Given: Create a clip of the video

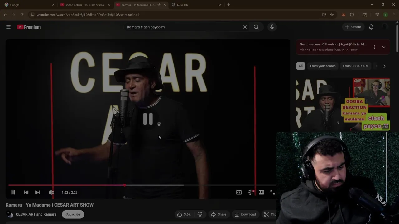Looking at the screenshot, I should coord(270,214).
